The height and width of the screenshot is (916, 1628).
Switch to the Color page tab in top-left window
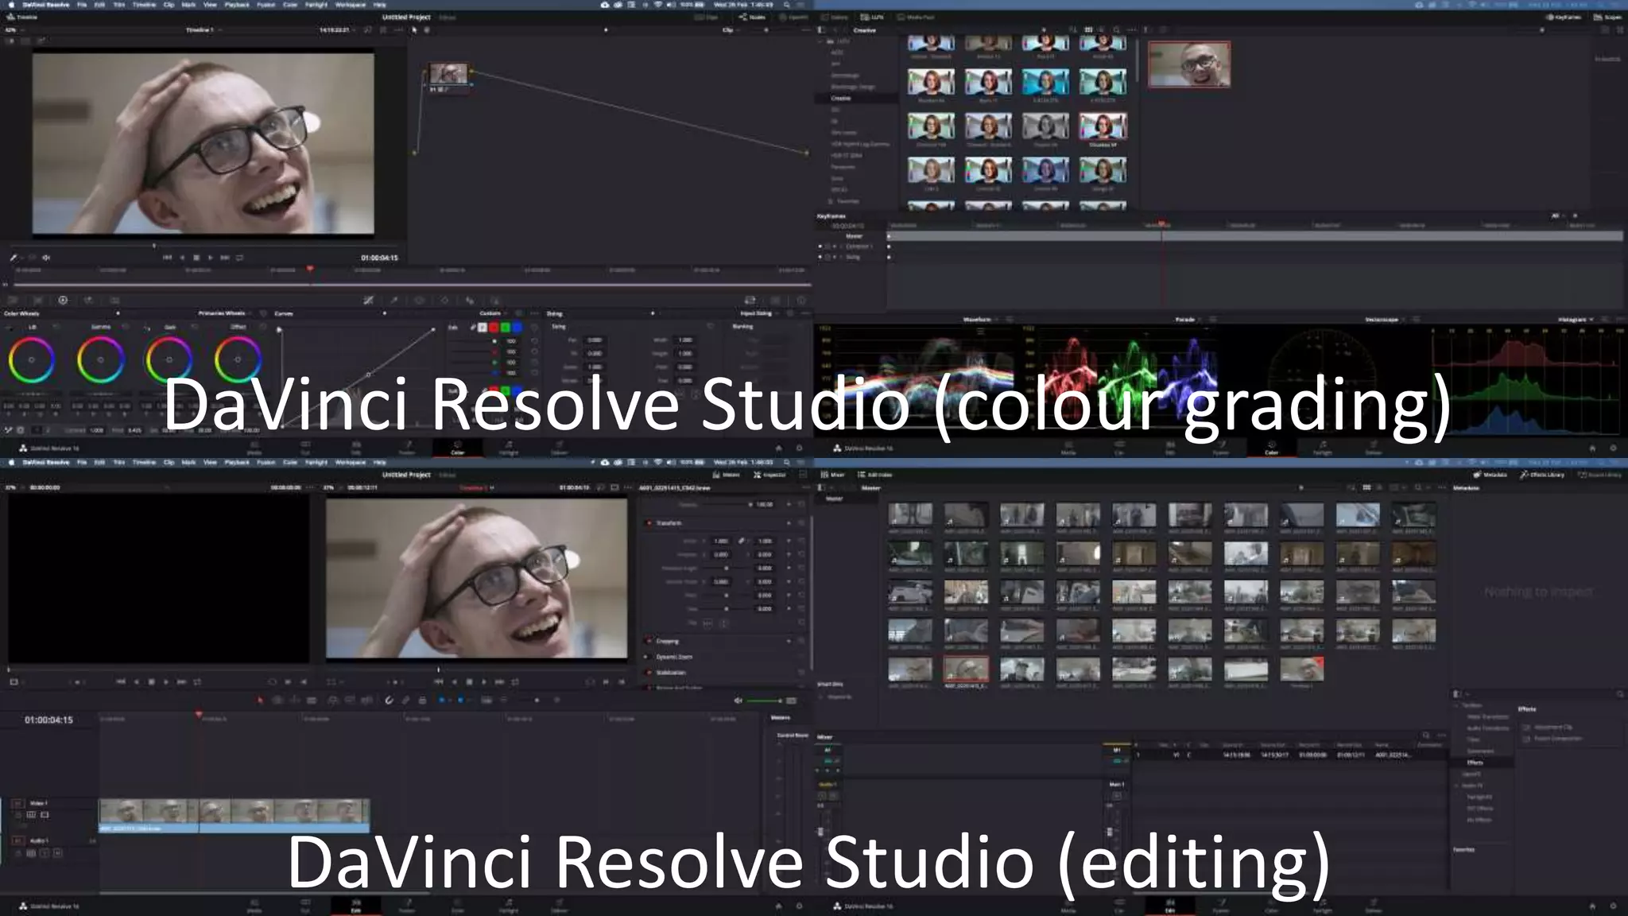(458, 448)
